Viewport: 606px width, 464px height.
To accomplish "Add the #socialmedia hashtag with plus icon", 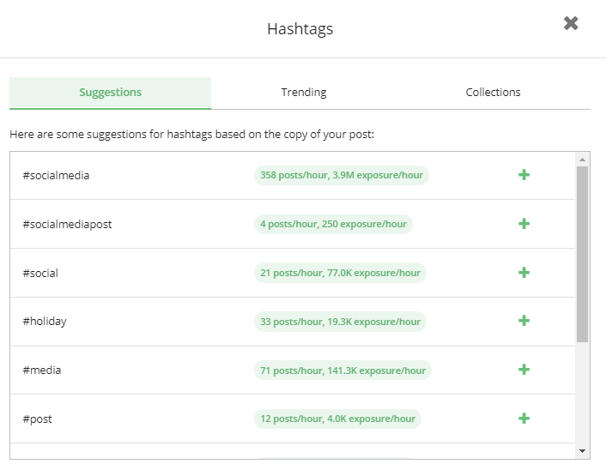I will pyautogui.click(x=524, y=175).
